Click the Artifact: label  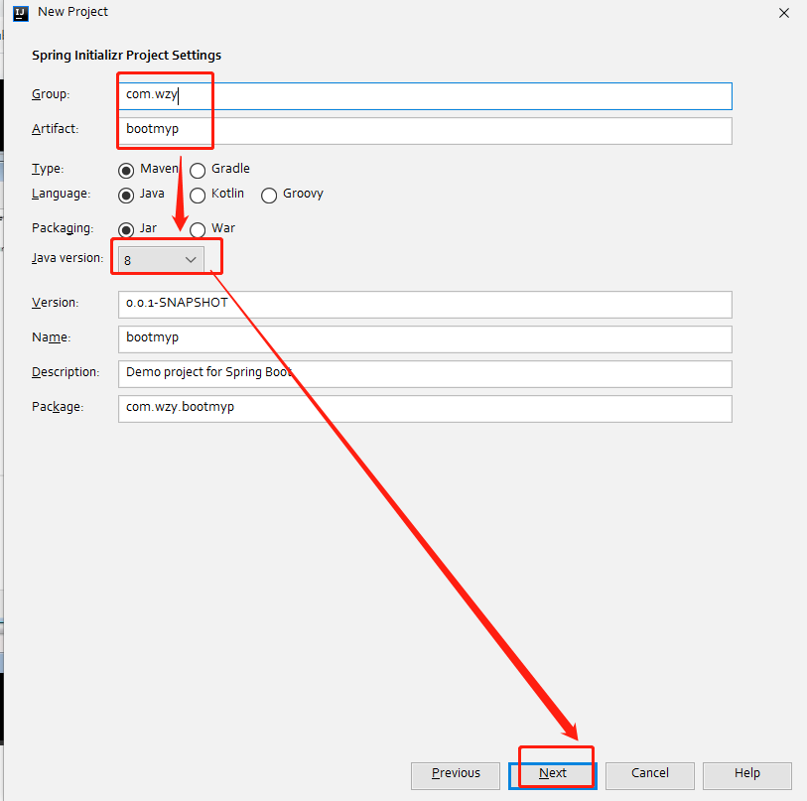56,129
